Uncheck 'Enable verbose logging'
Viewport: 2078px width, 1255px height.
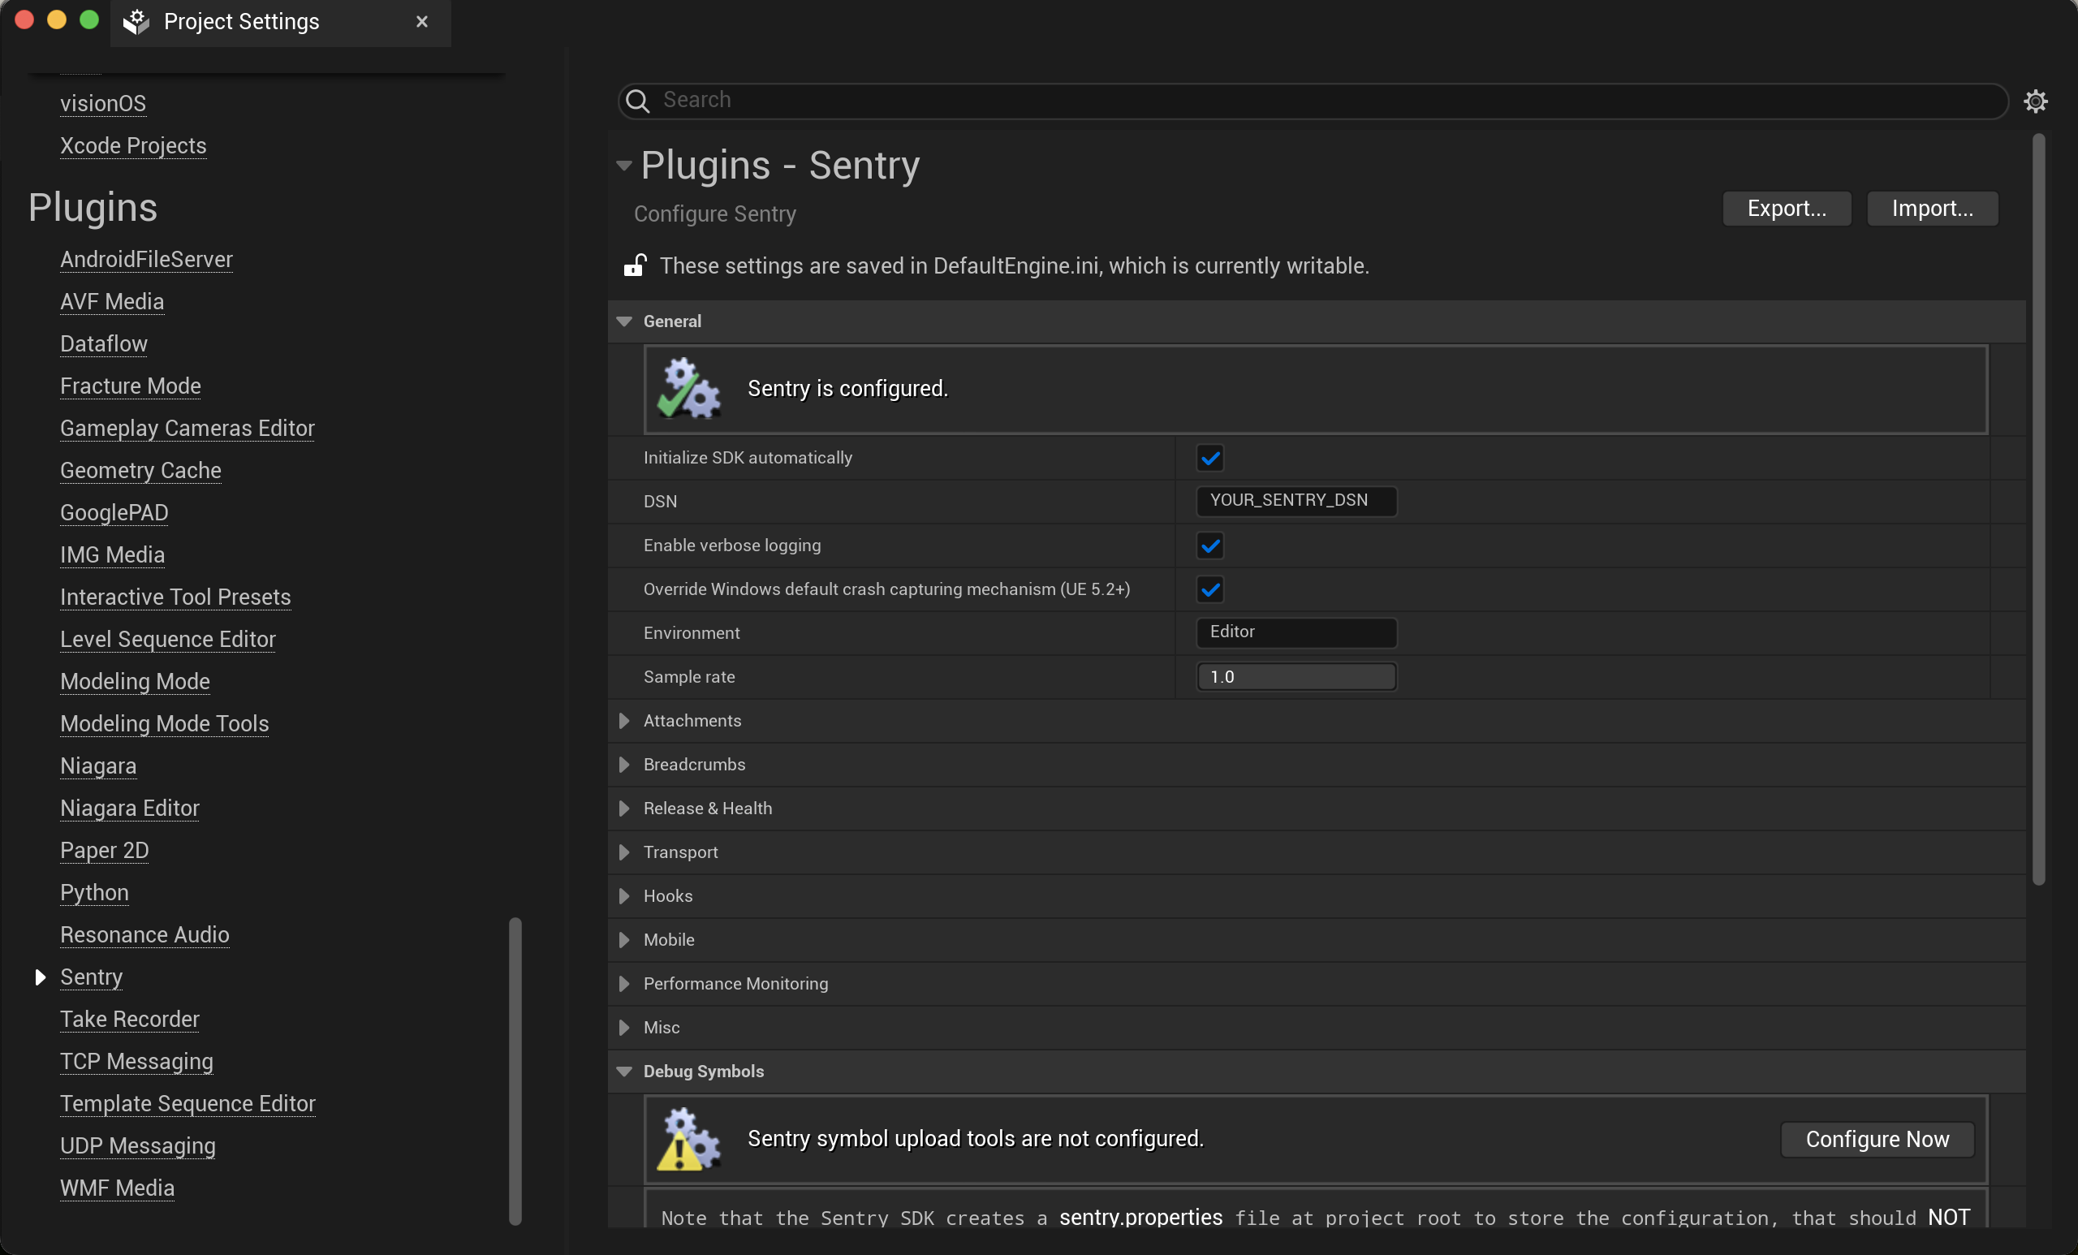pos(1209,545)
